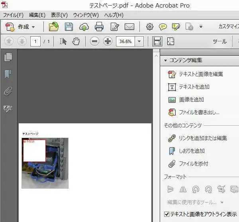Click 画像を追加 in the content panel

pyautogui.click(x=191, y=99)
